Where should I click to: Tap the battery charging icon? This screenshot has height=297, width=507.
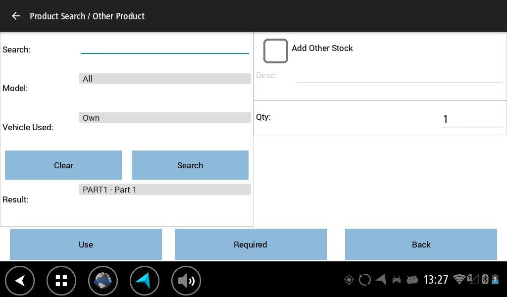(x=495, y=279)
